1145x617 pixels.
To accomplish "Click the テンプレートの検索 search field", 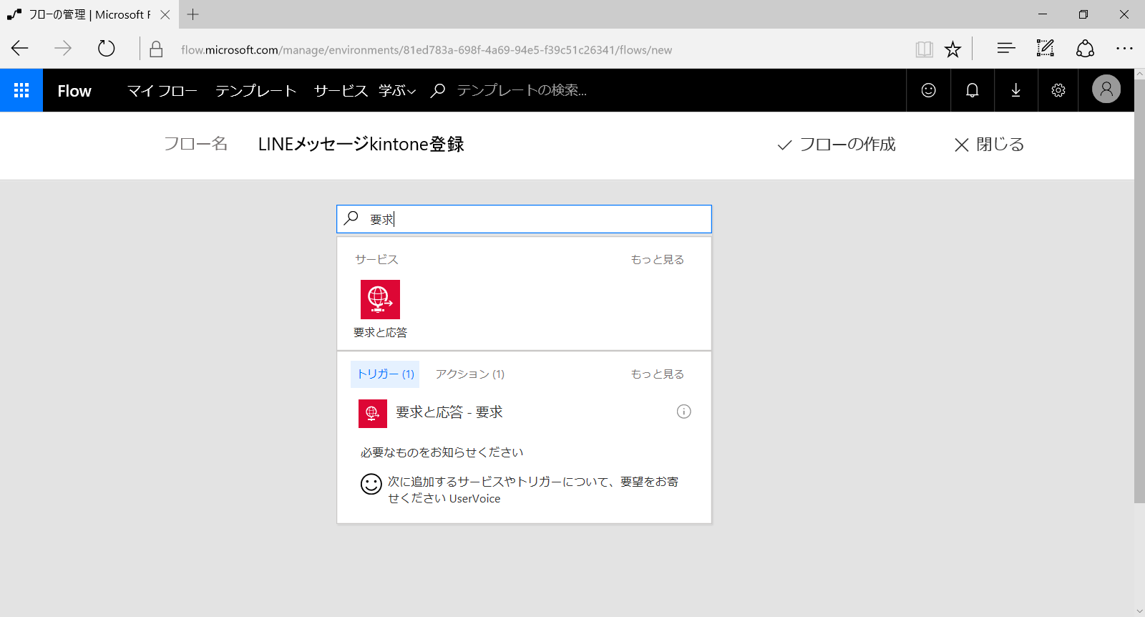I will pos(522,90).
